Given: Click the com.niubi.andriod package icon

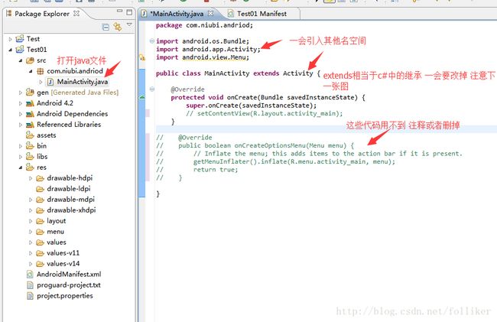Looking at the screenshot, I should 41,71.
